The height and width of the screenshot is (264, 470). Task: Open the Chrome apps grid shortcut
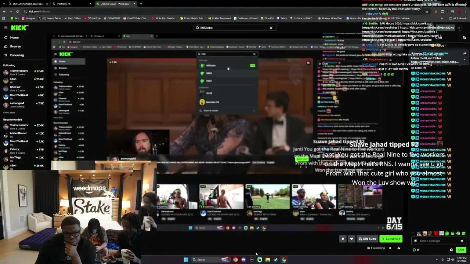[4, 18]
